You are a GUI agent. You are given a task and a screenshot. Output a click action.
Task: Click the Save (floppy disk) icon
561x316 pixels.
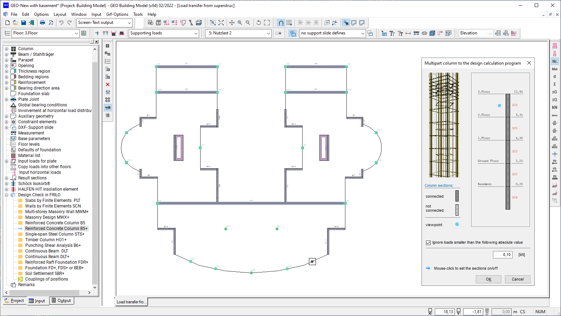(23, 22)
